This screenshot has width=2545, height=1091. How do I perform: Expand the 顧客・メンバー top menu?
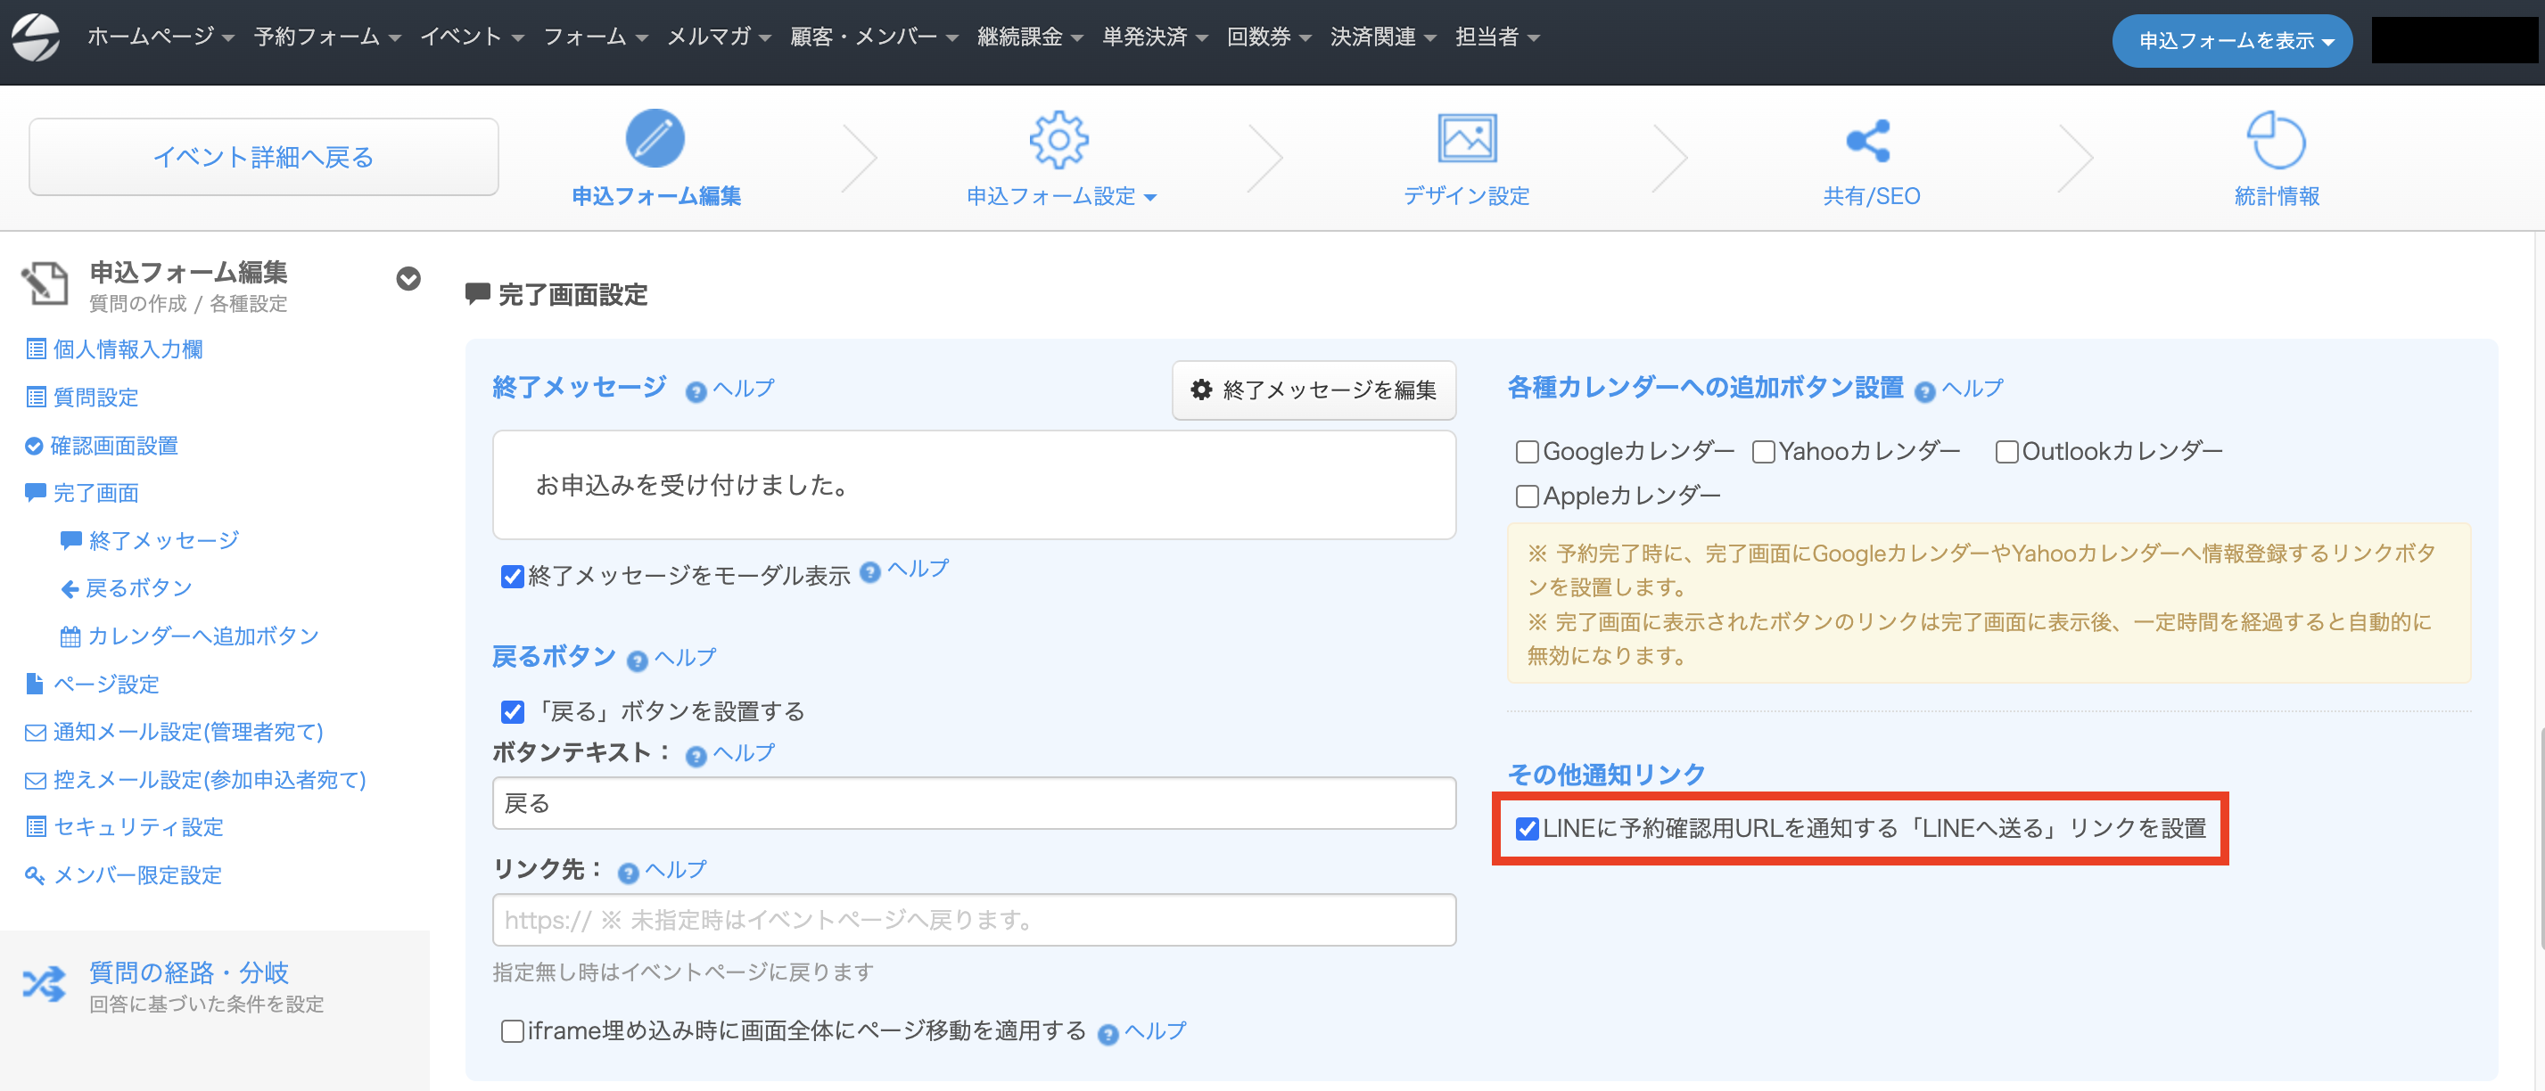tap(873, 37)
